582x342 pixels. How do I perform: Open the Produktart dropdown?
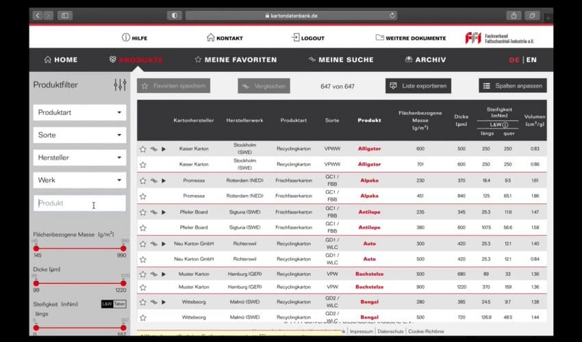click(80, 112)
